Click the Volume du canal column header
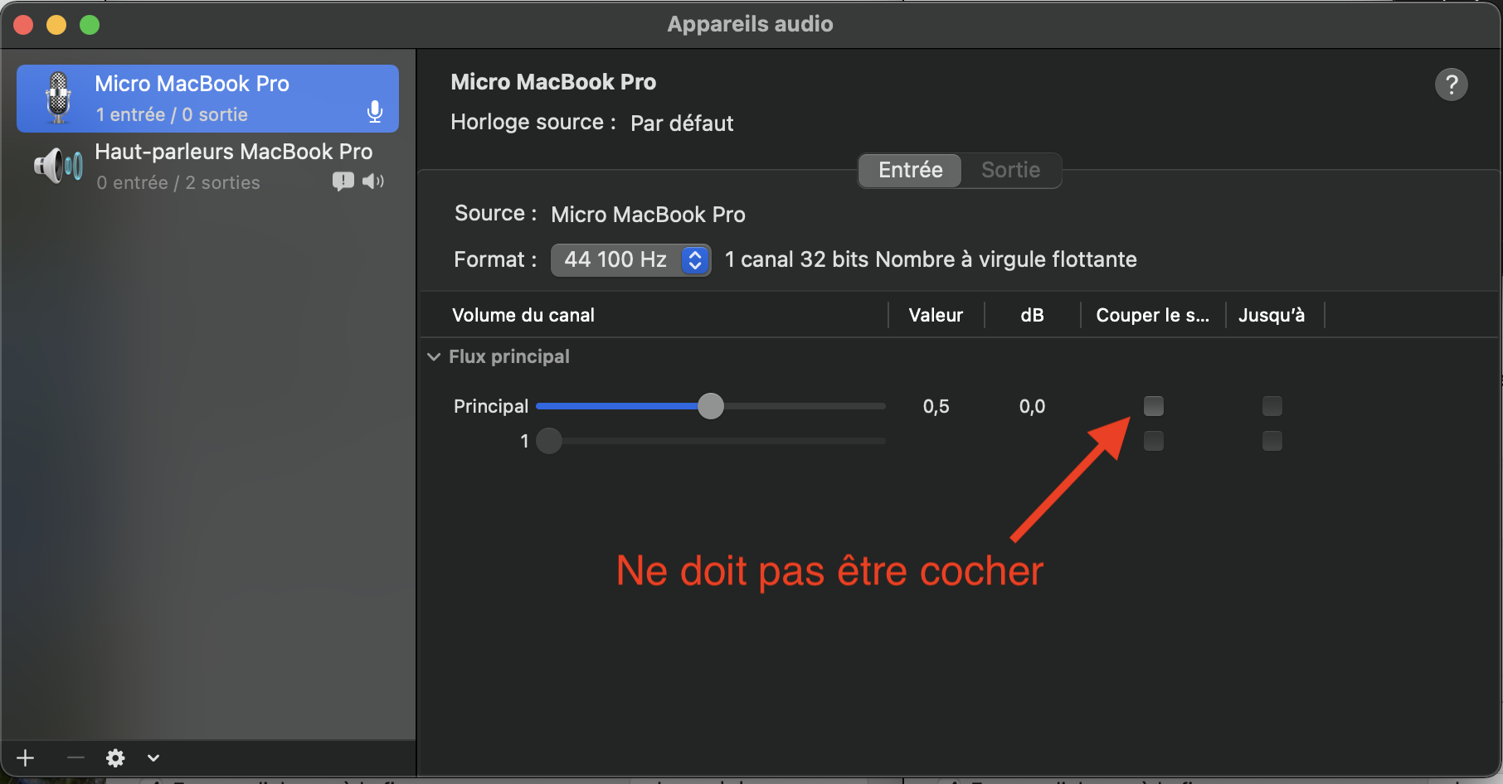The height and width of the screenshot is (784, 1503). (x=523, y=316)
